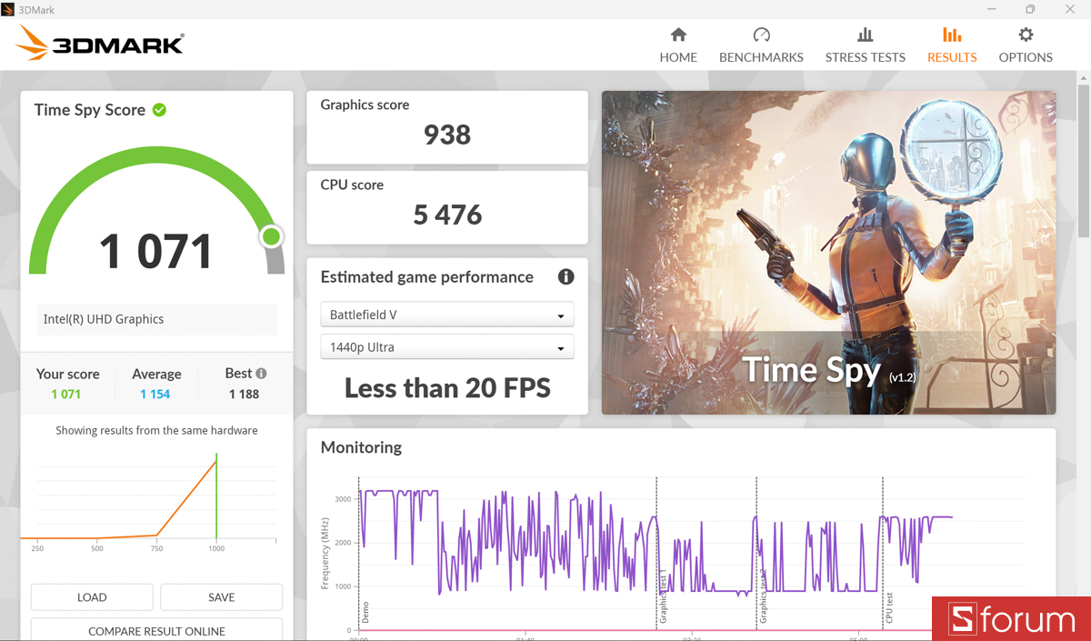The width and height of the screenshot is (1091, 641).
Task: Click the forum logo in the corner
Action: pyautogui.click(x=1011, y=620)
